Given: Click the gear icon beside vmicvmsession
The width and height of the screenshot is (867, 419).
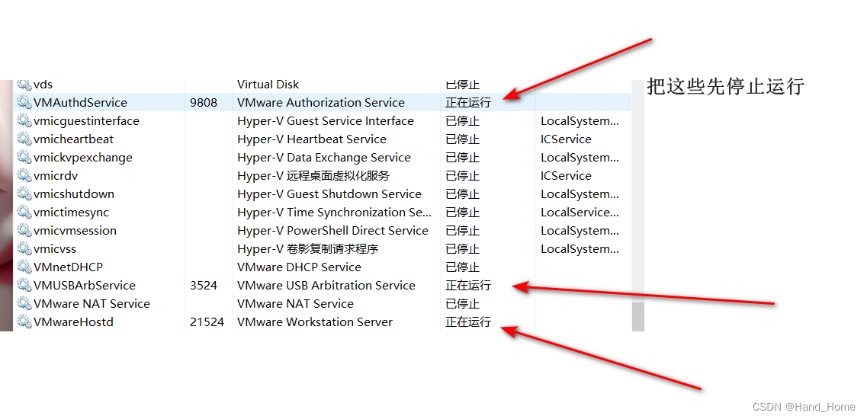Looking at the screenshot, I should pyautogui.click(x=24, y=230).
